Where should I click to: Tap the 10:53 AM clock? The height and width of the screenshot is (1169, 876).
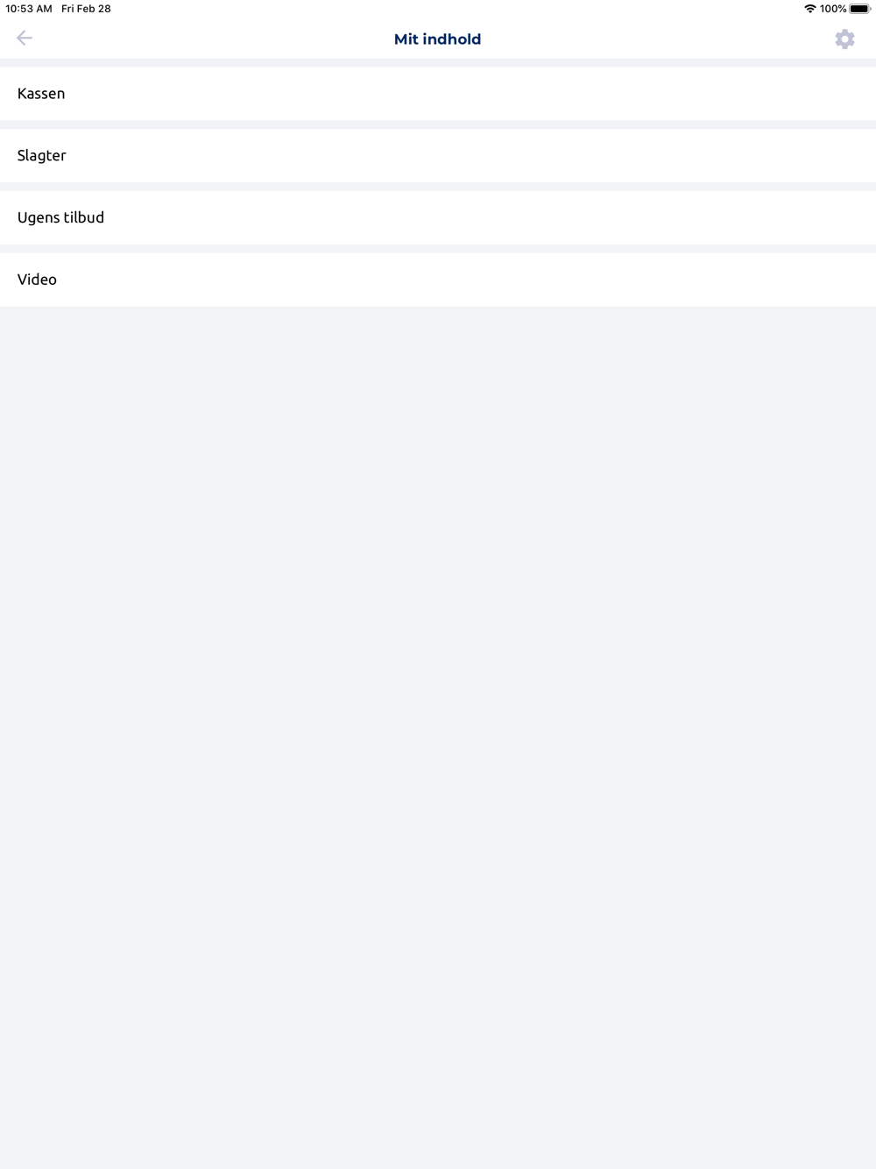click(x=29, y=9)
